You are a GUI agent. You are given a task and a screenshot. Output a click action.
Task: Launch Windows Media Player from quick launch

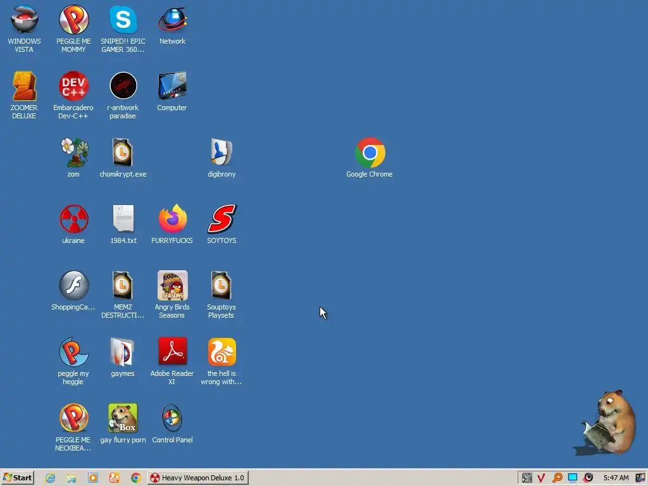(93, 478)
